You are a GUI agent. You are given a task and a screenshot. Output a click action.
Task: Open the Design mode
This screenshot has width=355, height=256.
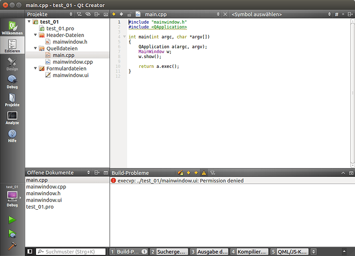click(12, 64)
